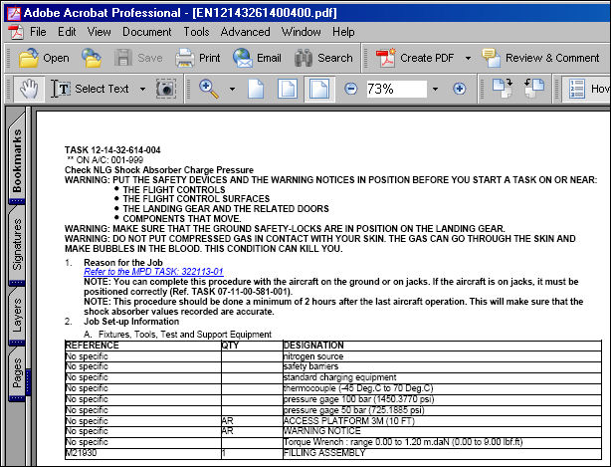This screenshot has width=611, height=467.
Task: Click the 'pressure gage 100 bar' cell
Action: point(442,399)
